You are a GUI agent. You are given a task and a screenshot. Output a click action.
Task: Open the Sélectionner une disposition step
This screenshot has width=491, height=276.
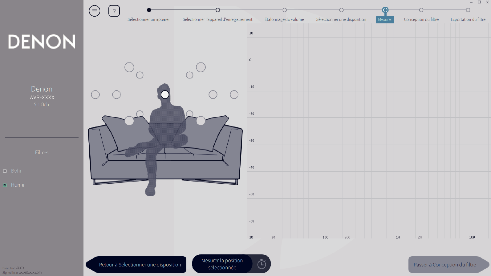(x=341, y=10)
